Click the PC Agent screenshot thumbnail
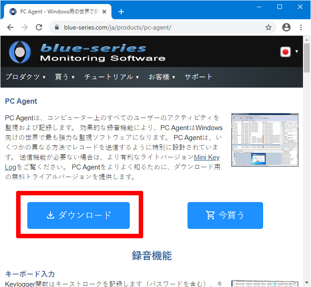 (265, 140)
